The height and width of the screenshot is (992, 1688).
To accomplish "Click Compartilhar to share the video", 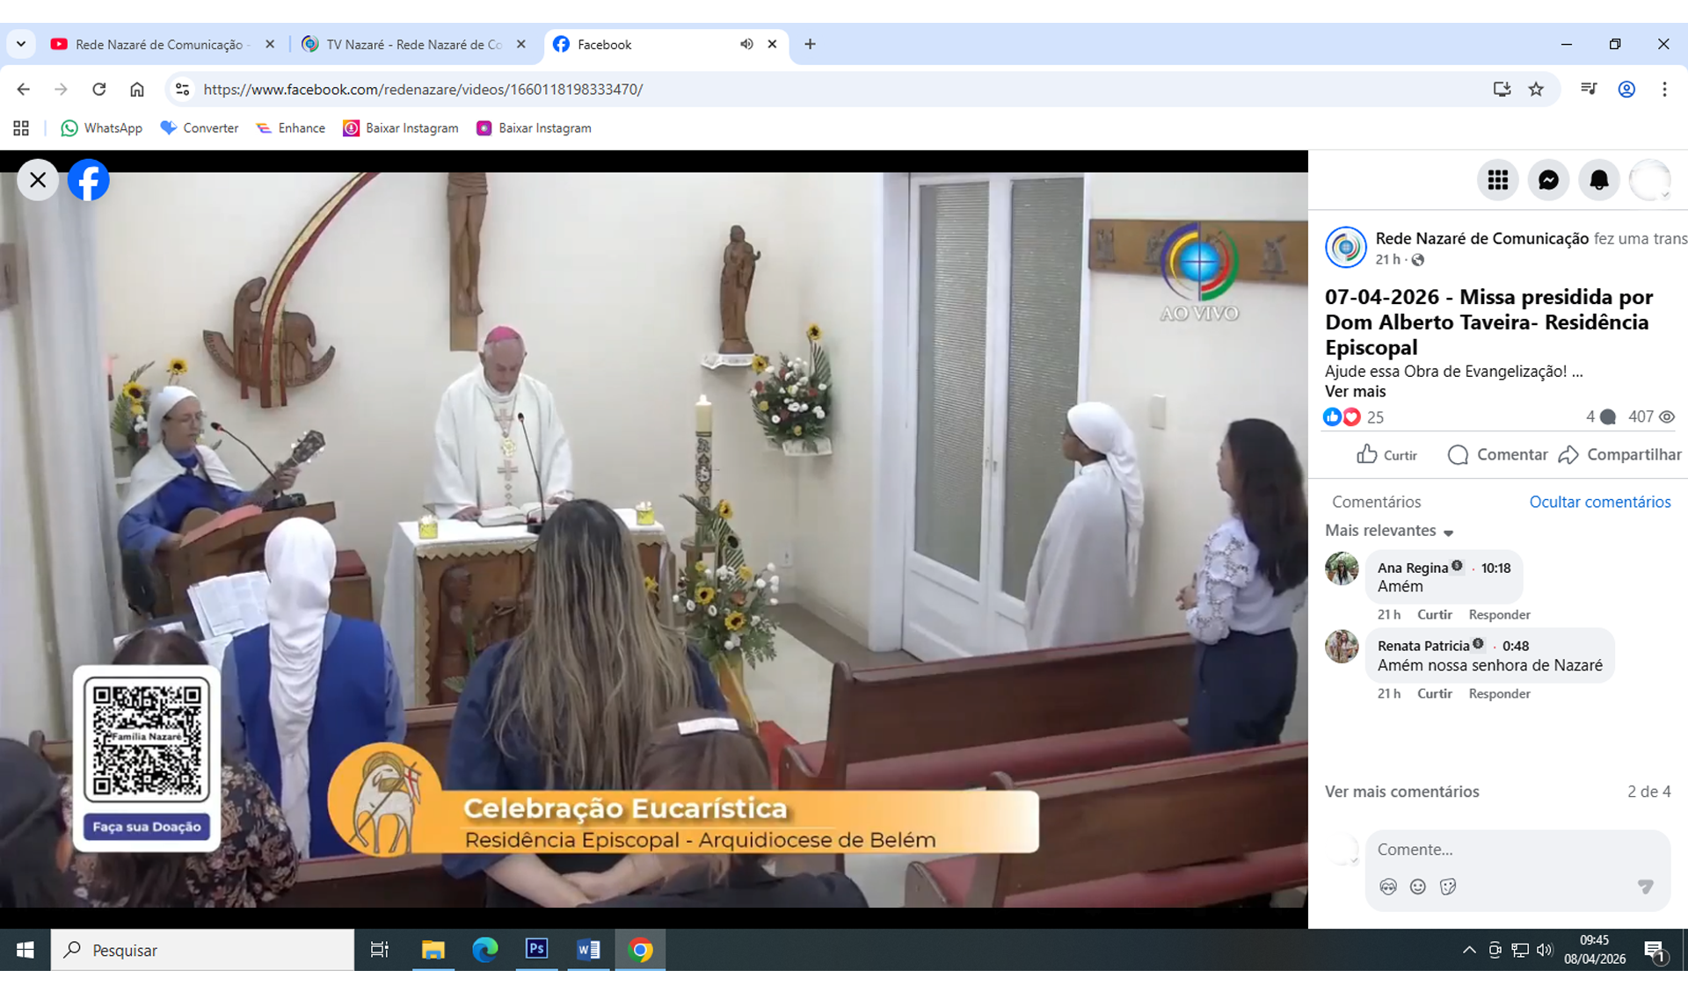I will coord(1619,454).
